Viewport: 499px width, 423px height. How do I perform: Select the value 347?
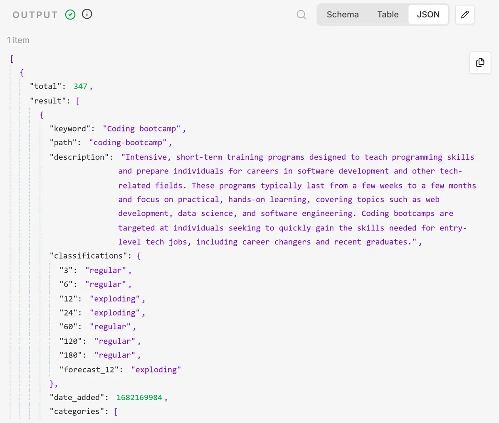tap(81, 86)
